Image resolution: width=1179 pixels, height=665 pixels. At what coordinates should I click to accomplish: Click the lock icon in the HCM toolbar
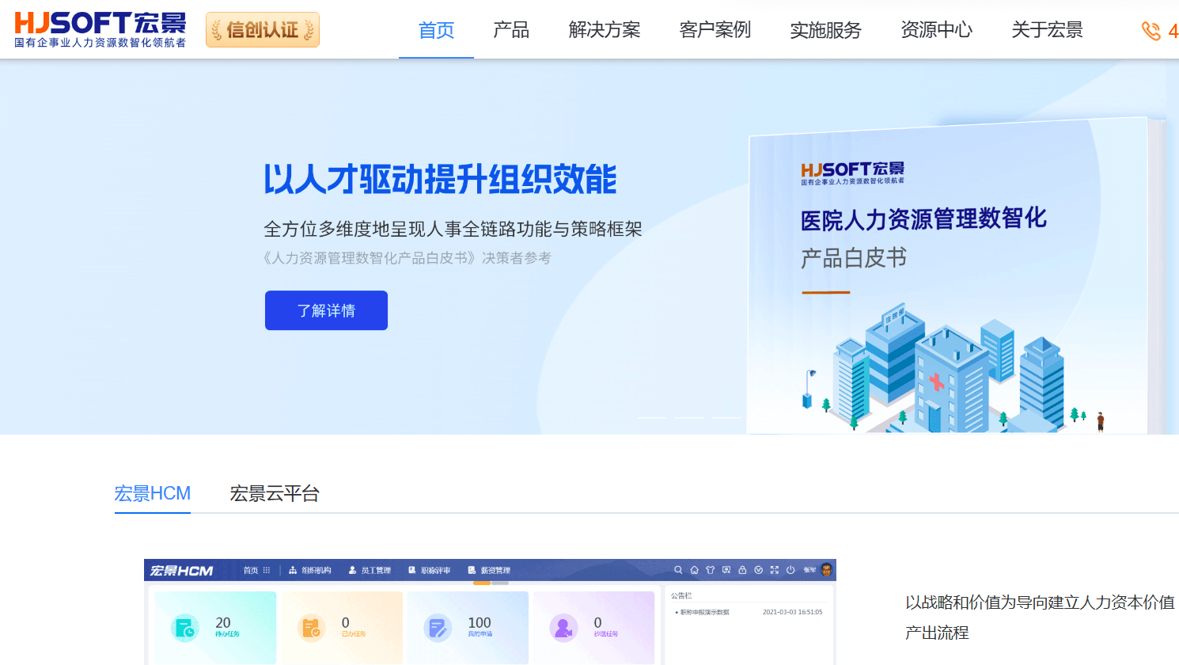[x=742, y=570]
